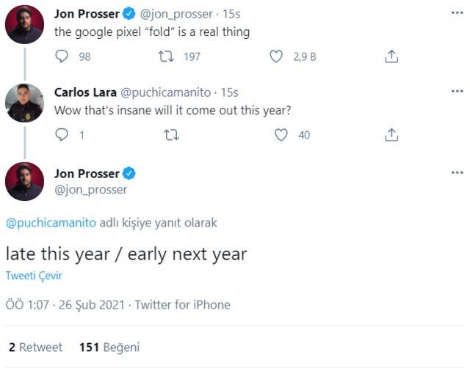Open Jon Prosser's top profile avatar
470x368 pixels.
(x=24, y=24)
